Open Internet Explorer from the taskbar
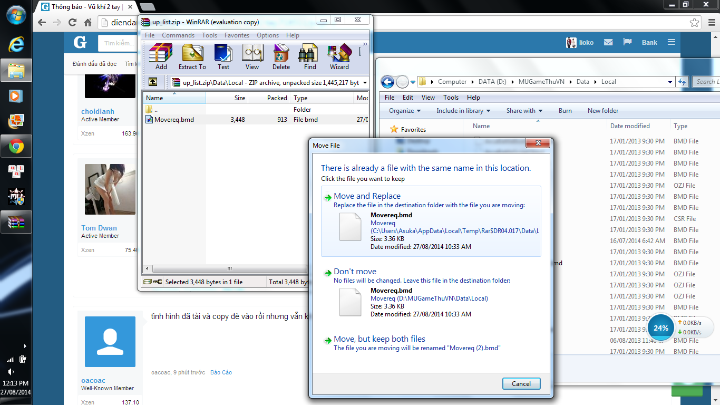 [16, 44]
